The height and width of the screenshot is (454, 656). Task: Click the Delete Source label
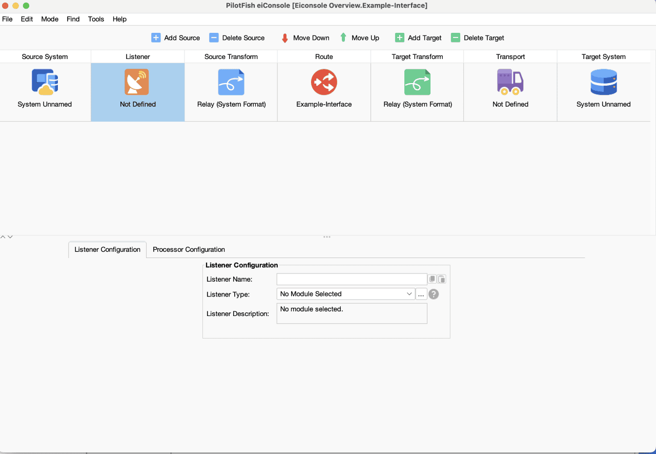[243, 38]
